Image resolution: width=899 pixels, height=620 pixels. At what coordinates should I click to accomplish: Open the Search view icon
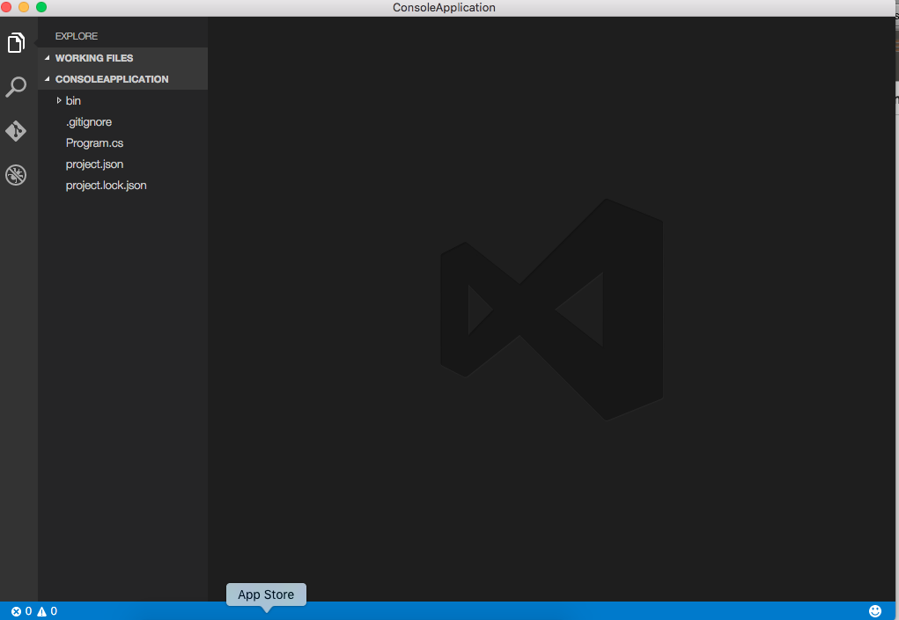(16, 87)
